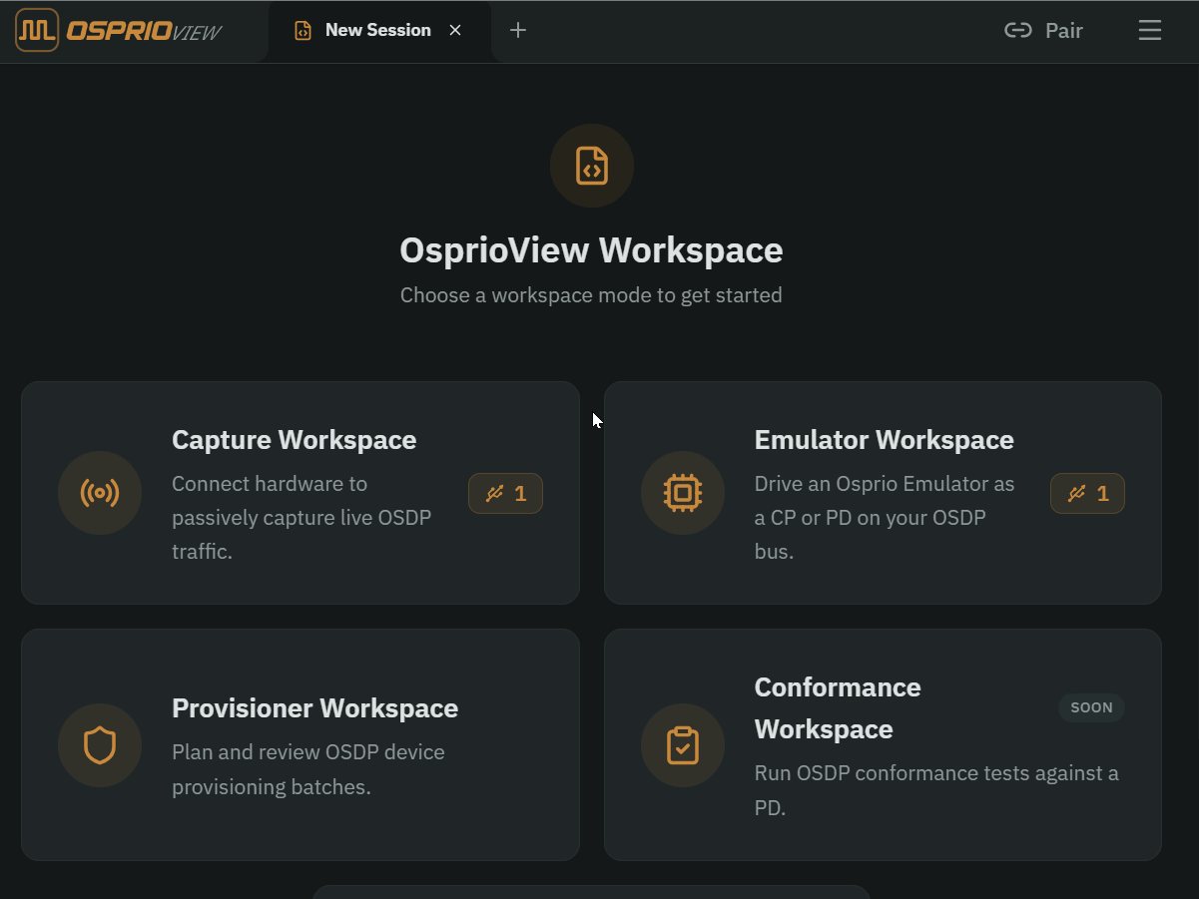Select the Conformance Workspace heading

coord(838,708)
